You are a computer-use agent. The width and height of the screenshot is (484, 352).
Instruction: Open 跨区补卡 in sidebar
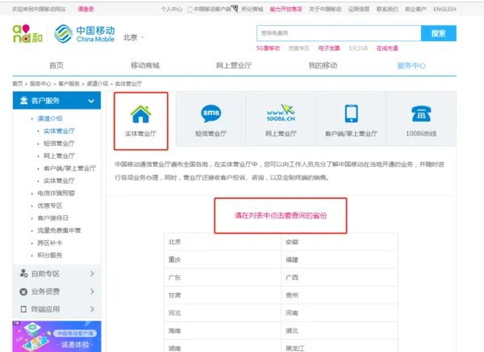tap(50, 243)
